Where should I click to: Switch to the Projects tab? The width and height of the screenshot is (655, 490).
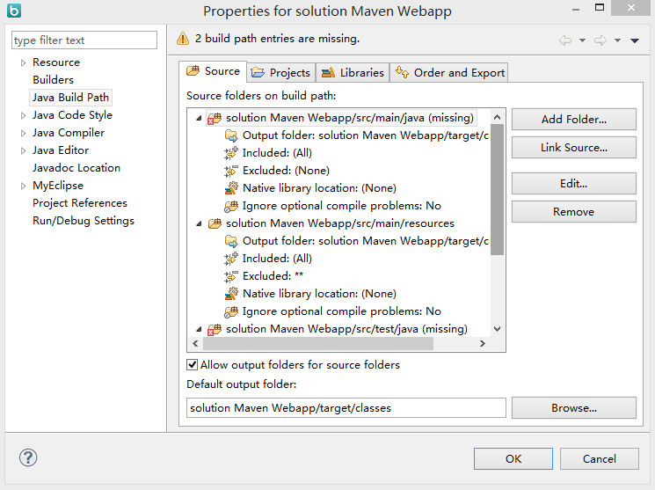(280, 73)
